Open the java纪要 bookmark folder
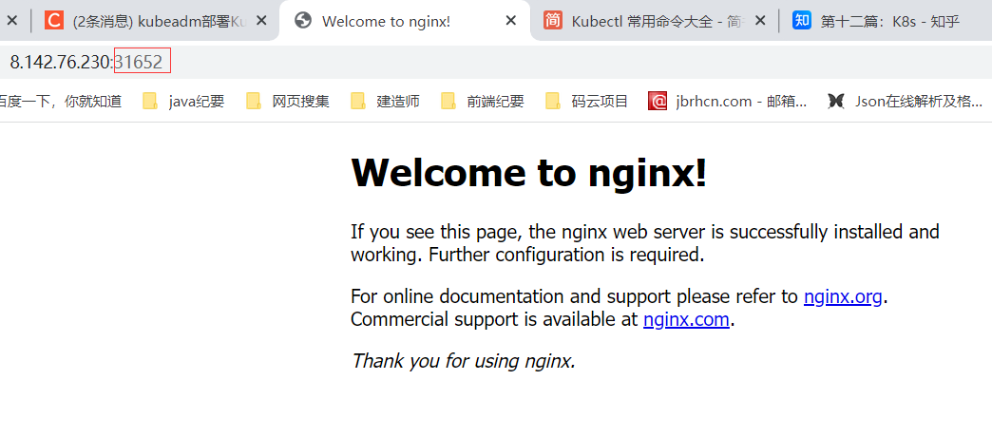This screenshot has height=437, width=992. tap(183, 102)
